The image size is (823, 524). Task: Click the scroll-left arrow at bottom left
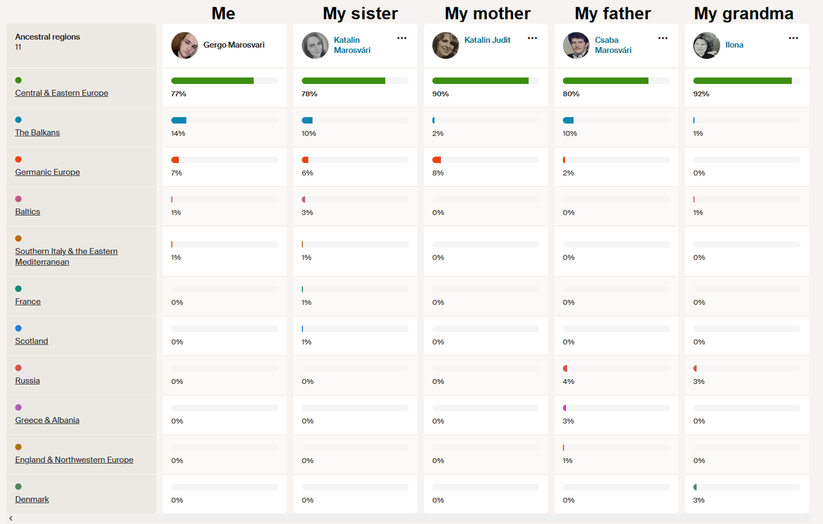pos(10,519)
